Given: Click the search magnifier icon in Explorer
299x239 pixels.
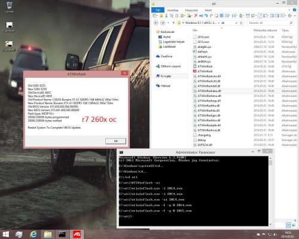Looking at the screenshot, I should 291,23.
